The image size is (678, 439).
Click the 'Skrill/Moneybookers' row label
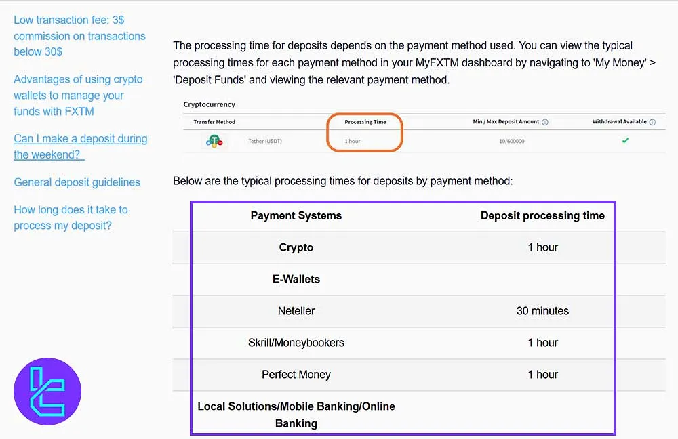(296, 343)
